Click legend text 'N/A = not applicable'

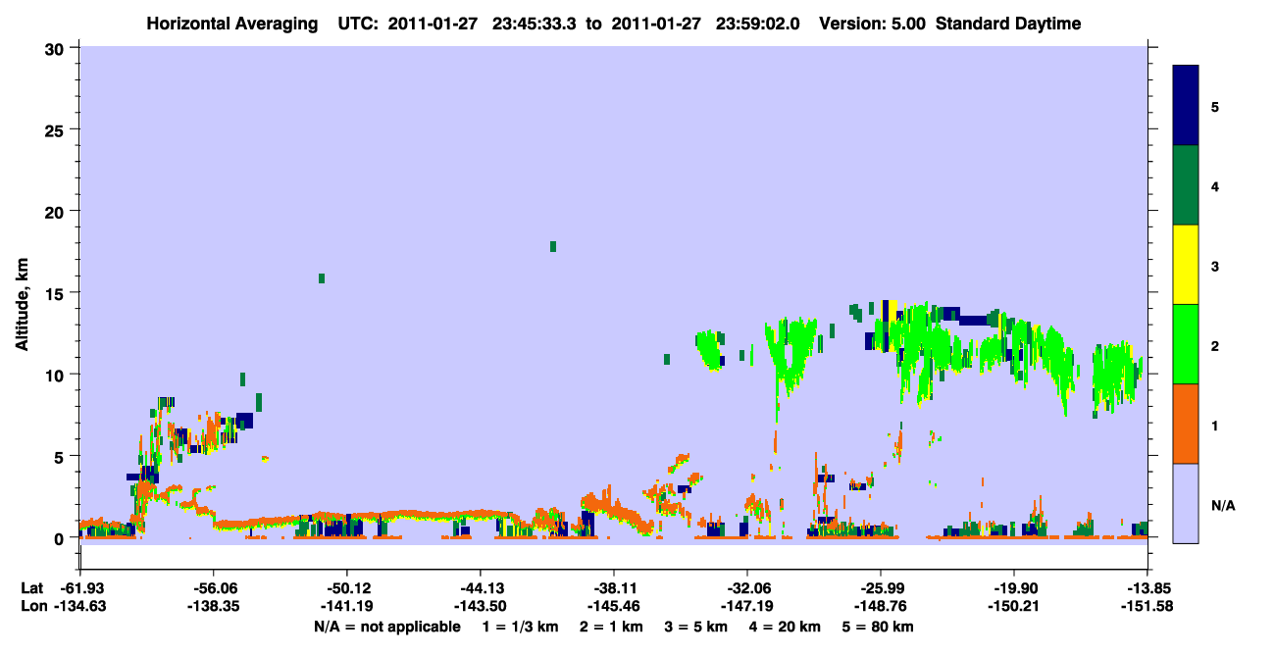point(387,627)
